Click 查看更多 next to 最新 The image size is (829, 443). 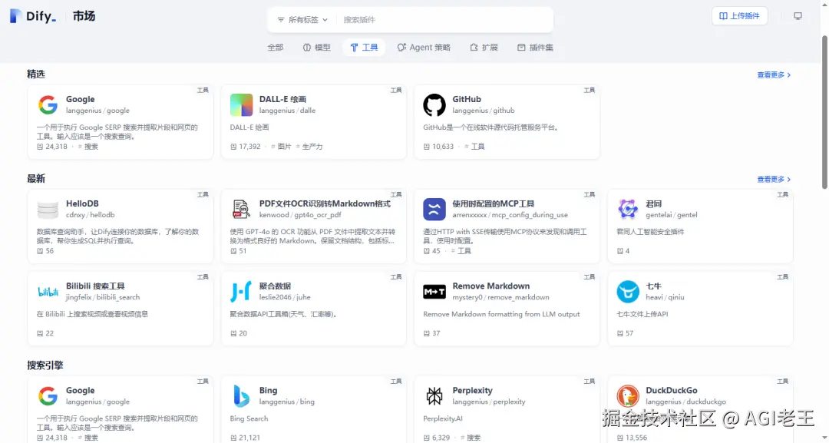tap(774, 180)
